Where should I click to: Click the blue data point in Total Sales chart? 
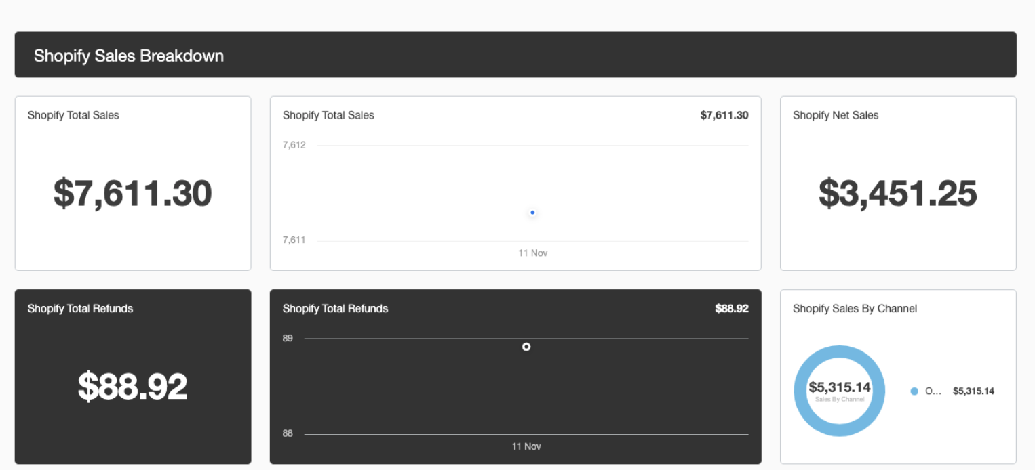tap(532, 213)
